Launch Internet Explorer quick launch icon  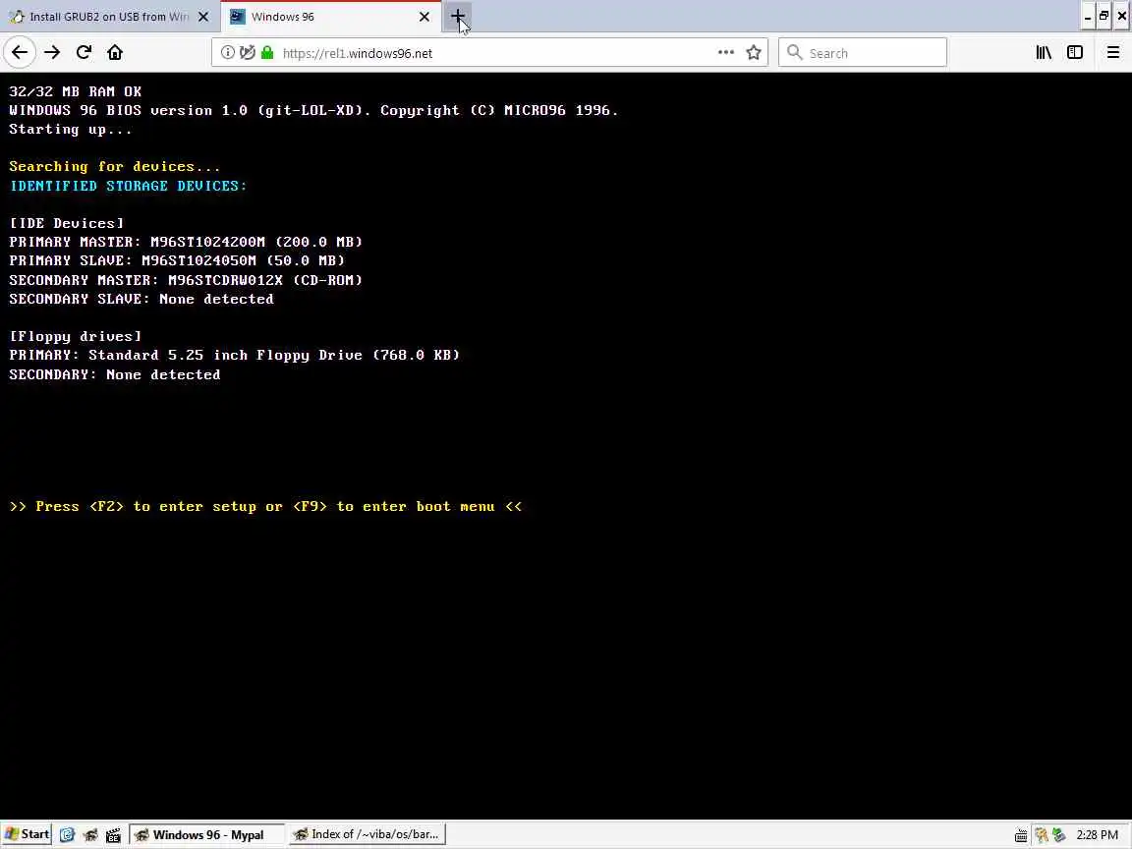coord(67,835)
